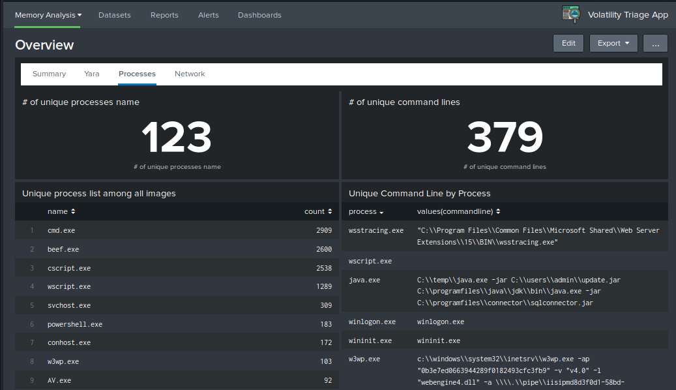
Task: Switch to the Yara tab
Action: pyautogui.click(x=92, y=74)
